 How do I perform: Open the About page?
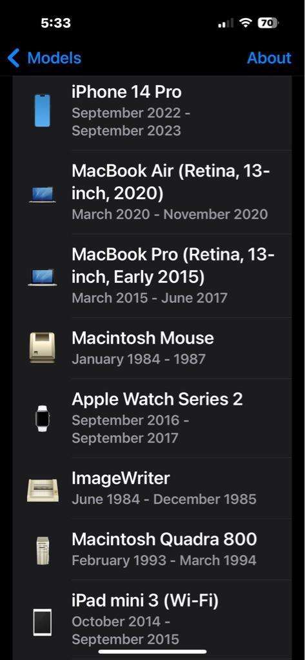pyautogui.click(x=269, y=57)
